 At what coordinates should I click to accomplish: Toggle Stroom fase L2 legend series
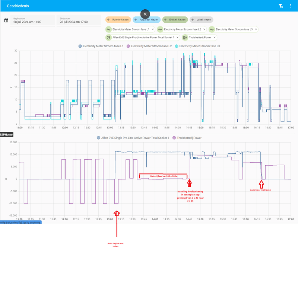[x=149, y=46]
